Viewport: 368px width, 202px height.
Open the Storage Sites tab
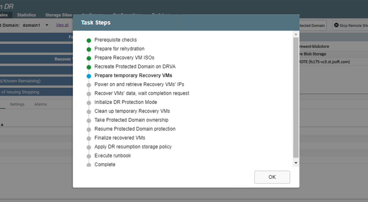coord(58,15)
